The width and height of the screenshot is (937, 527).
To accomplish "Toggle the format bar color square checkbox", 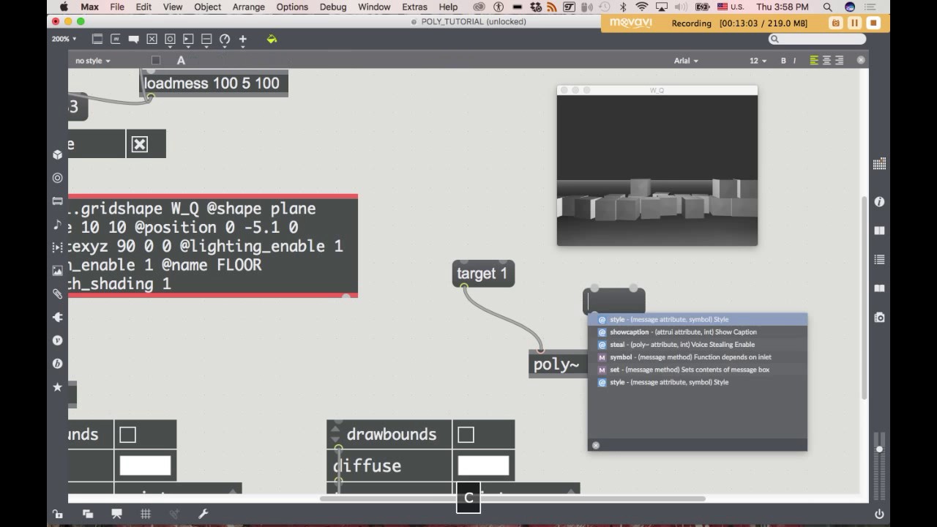I will point(155,60).
